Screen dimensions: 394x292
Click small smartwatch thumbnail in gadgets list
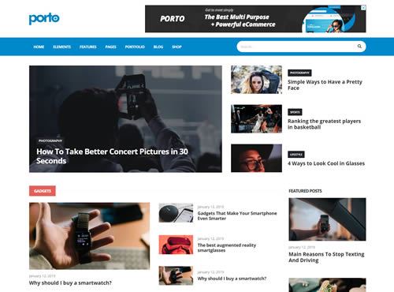coord(176,275)
